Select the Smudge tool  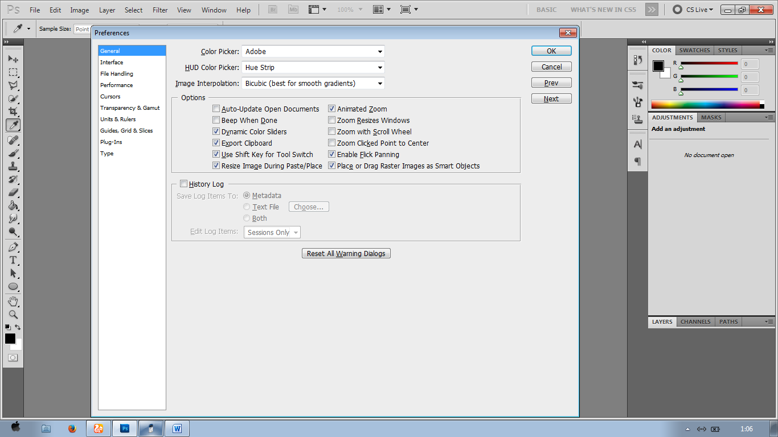point(13,218)
